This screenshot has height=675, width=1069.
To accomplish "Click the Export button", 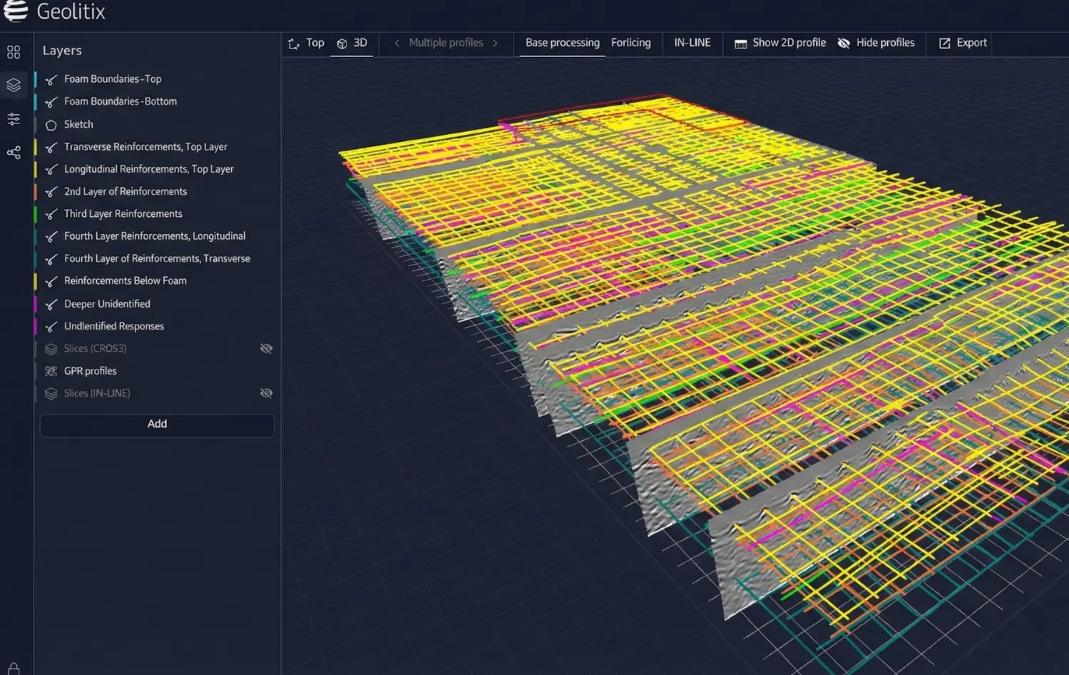I will click(963, 43).
